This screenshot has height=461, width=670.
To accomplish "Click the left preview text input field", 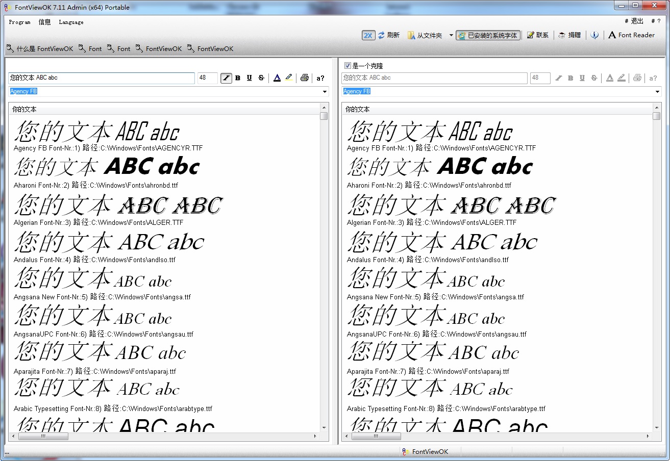I will (101, 78).
